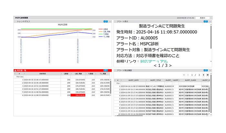The width and height of the screenshot is (226, 133).
Task: Click the 再実行 button in the header
Action: click(x=202, y=18)
